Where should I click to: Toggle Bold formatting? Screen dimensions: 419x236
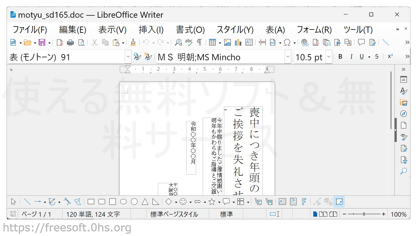(x=340, y=57)
